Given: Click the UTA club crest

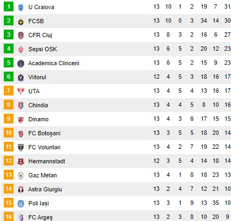Looking at the screenshot, I should click(21, 92).
